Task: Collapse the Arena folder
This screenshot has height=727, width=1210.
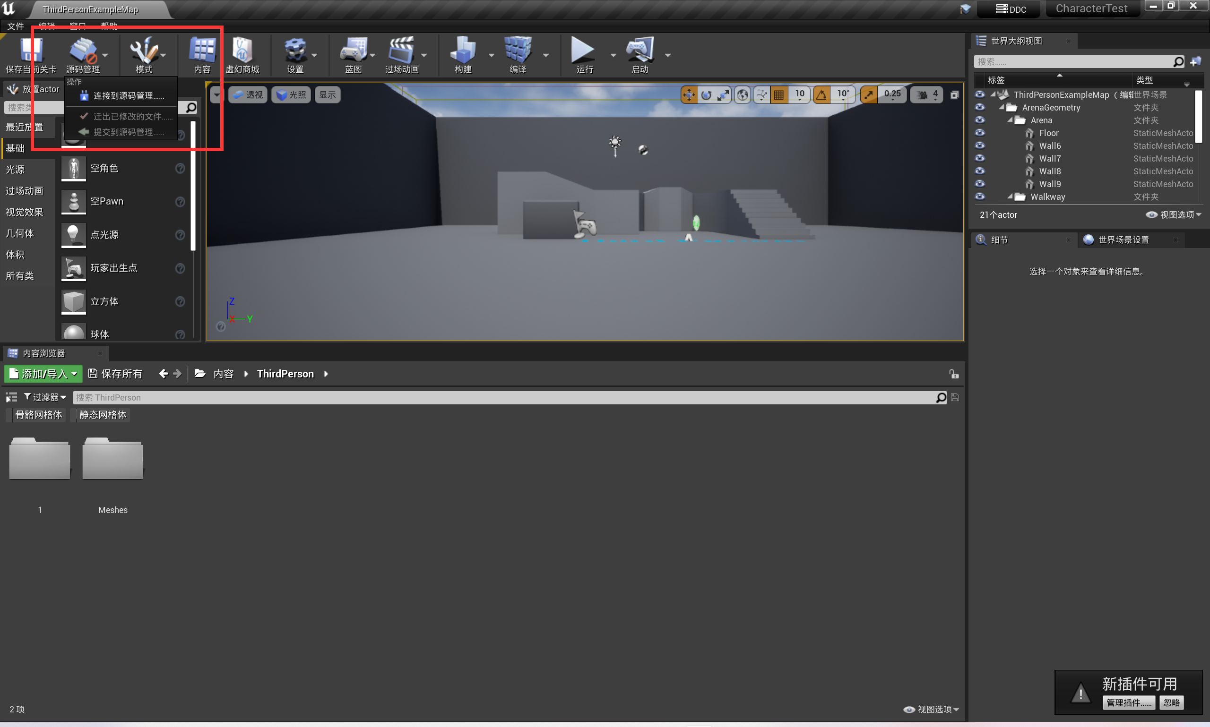Action: tap(1011, 120)
